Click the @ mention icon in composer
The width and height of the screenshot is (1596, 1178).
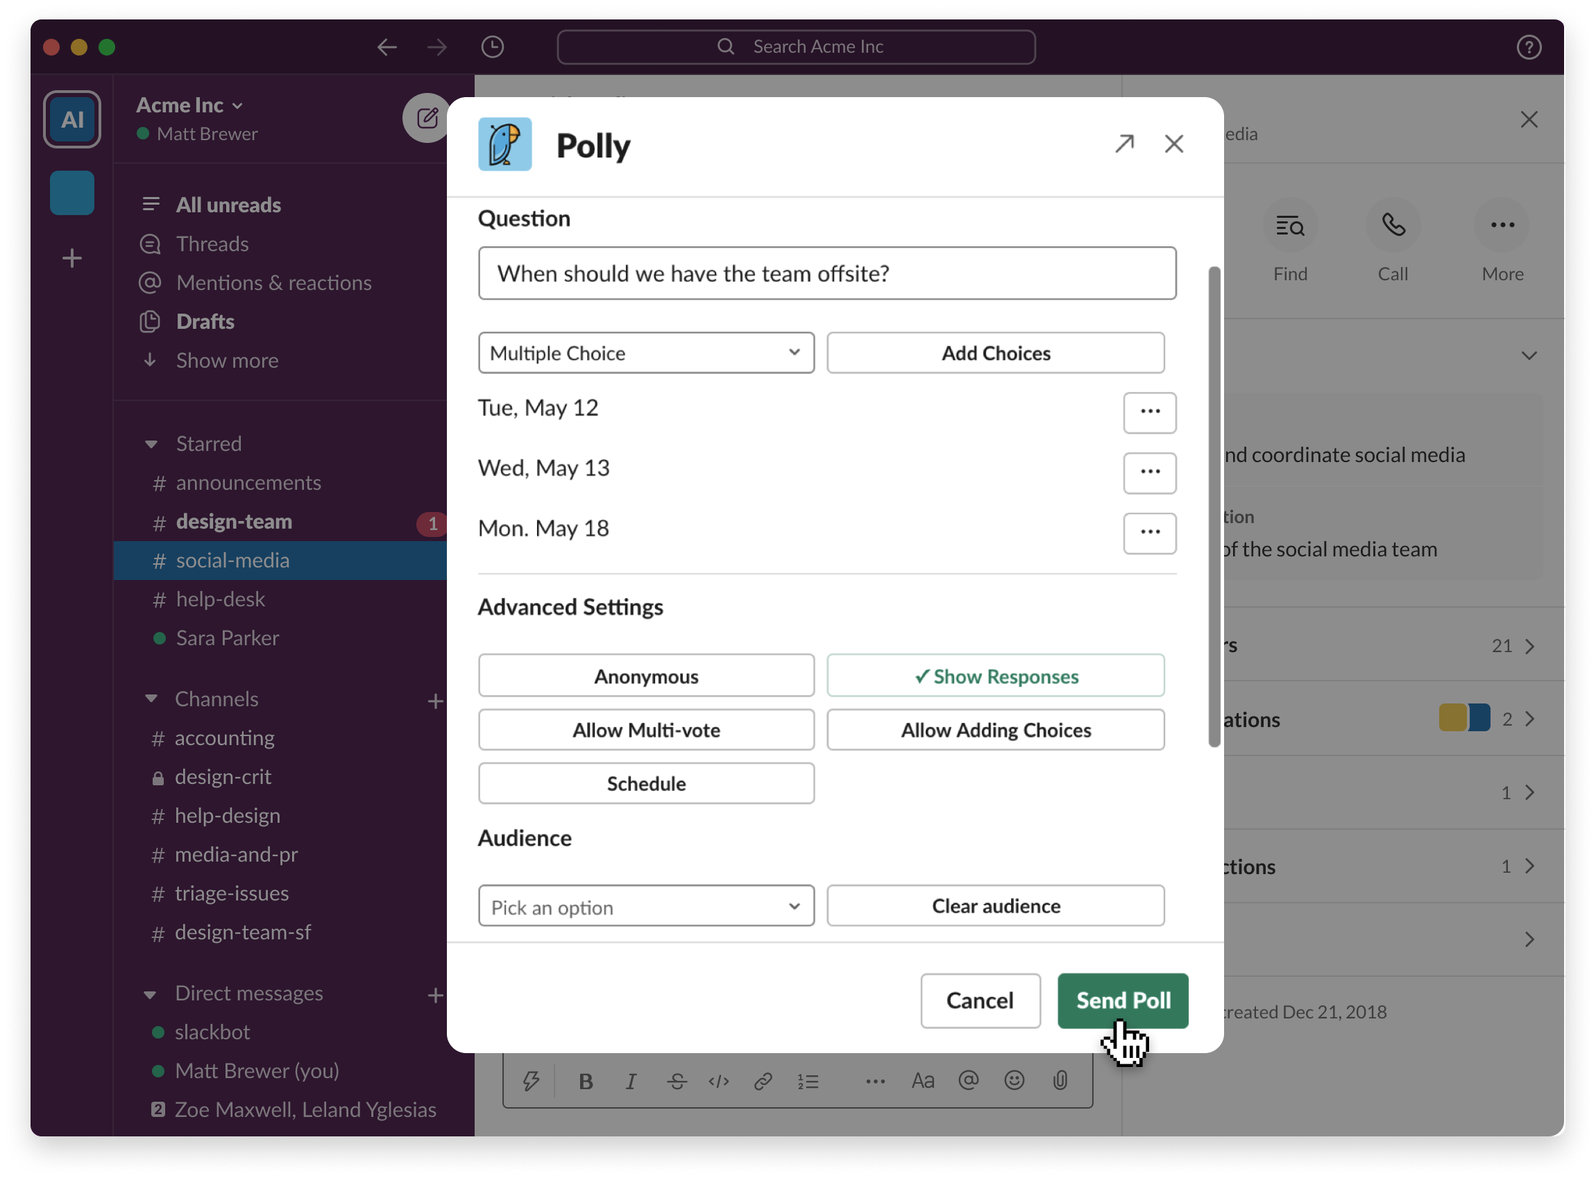click(969, 1080)
